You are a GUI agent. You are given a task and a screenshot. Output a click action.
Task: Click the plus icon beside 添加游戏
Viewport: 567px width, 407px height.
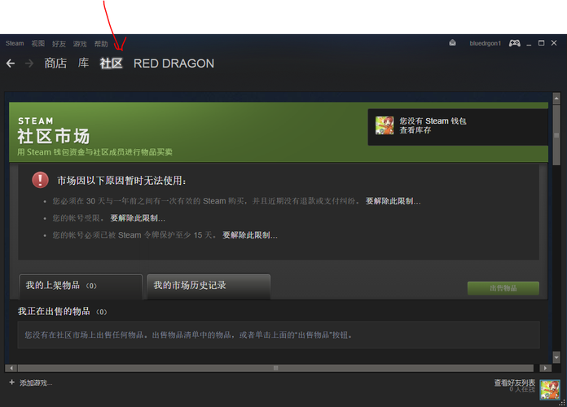pos(11,382)
